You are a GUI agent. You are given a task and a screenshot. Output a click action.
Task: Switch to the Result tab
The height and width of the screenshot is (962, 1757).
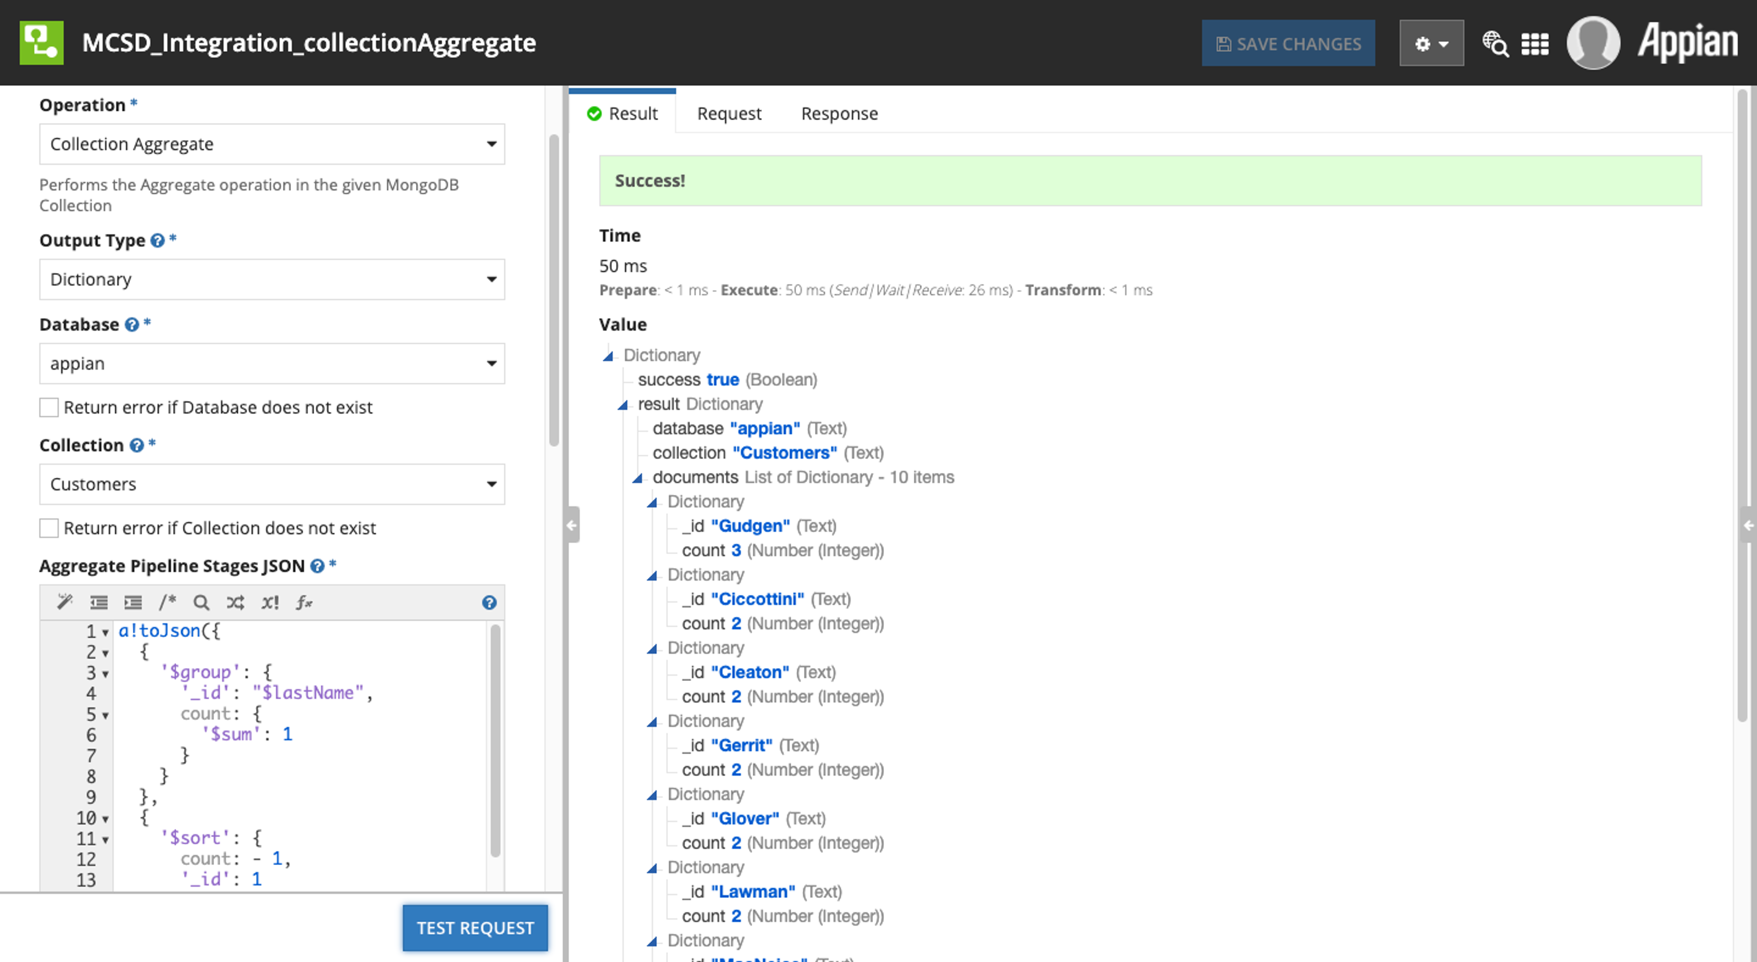pos(622,113)
